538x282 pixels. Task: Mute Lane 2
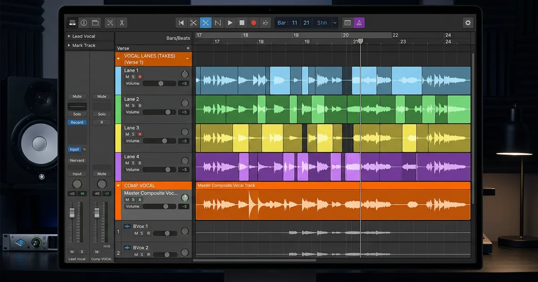(x=127, y=106)
